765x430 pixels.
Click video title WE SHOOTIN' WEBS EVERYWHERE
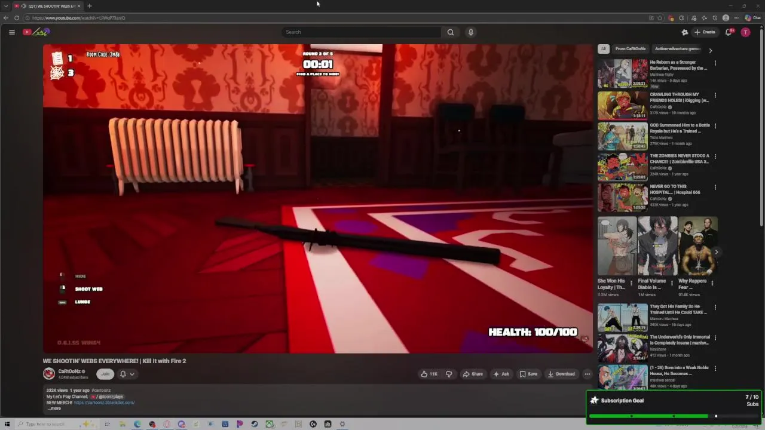point(114,361)
